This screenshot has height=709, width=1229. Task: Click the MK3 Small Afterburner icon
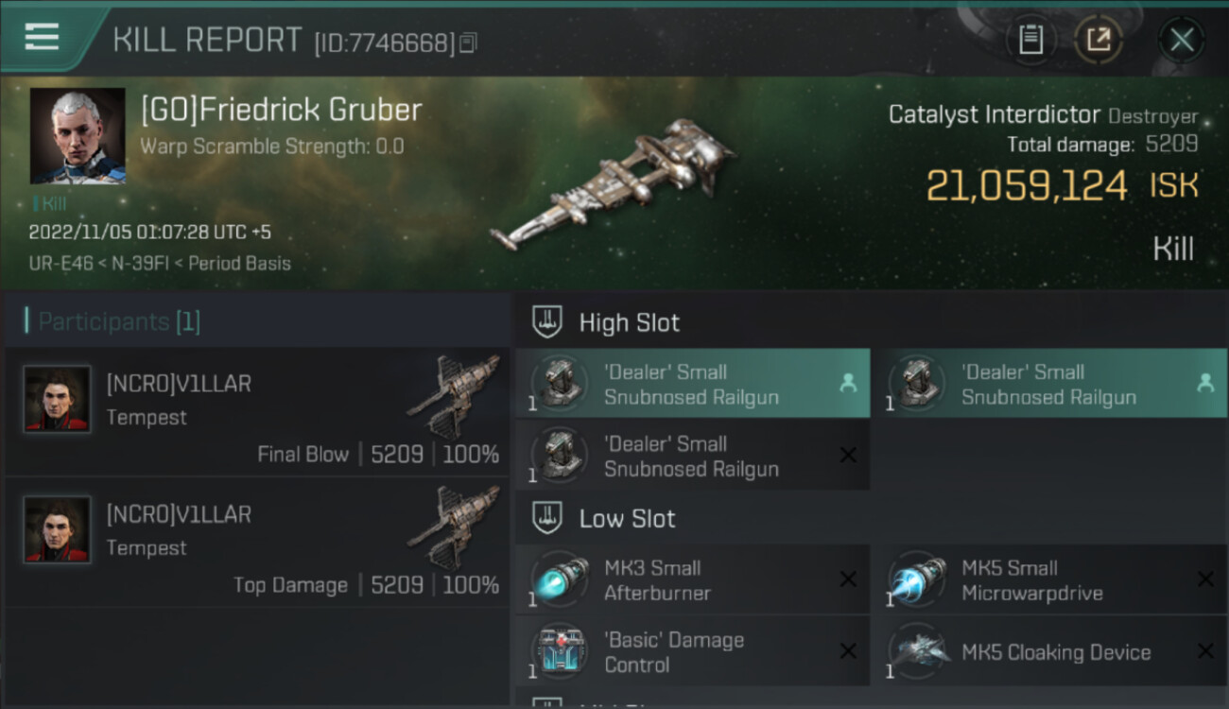(x=560, y=580)
